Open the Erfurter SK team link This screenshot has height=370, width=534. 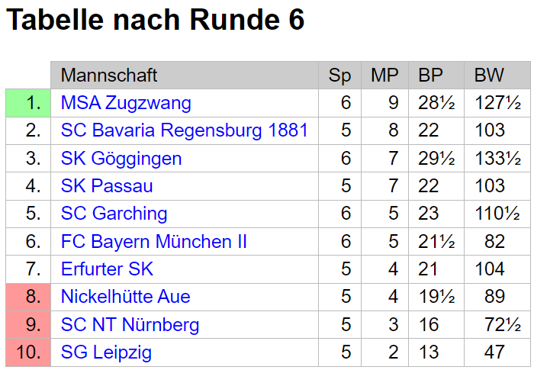pyautogui.click(x=107, y=269)
